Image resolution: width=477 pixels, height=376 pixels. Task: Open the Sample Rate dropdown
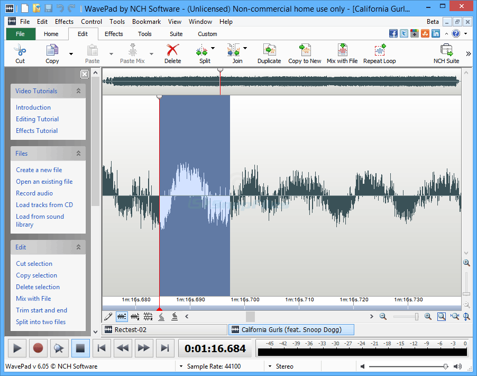(x=181, y=366)
